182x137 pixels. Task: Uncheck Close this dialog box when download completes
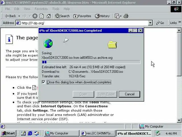pos(44,82)
